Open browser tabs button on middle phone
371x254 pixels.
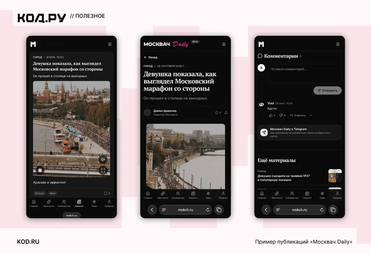tap(219, 209)
